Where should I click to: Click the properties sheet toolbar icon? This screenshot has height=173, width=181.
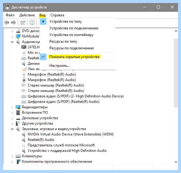coord(32,22)
